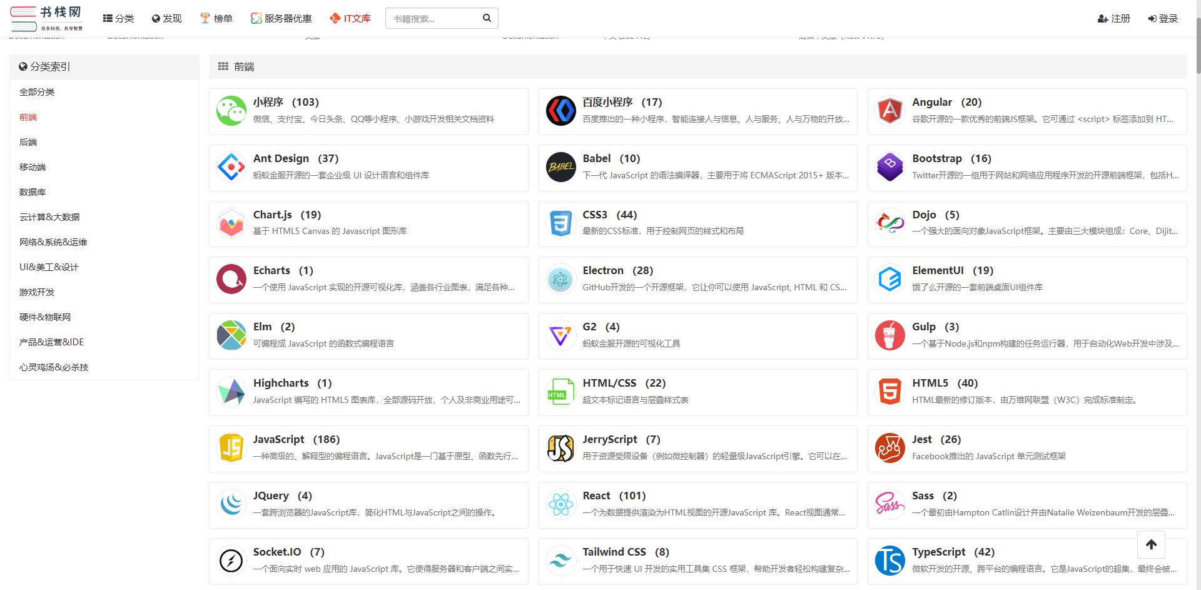Select the CSS3 shield icon
The width and height of the screenshot is (1201, 590).
click(560, 223)
